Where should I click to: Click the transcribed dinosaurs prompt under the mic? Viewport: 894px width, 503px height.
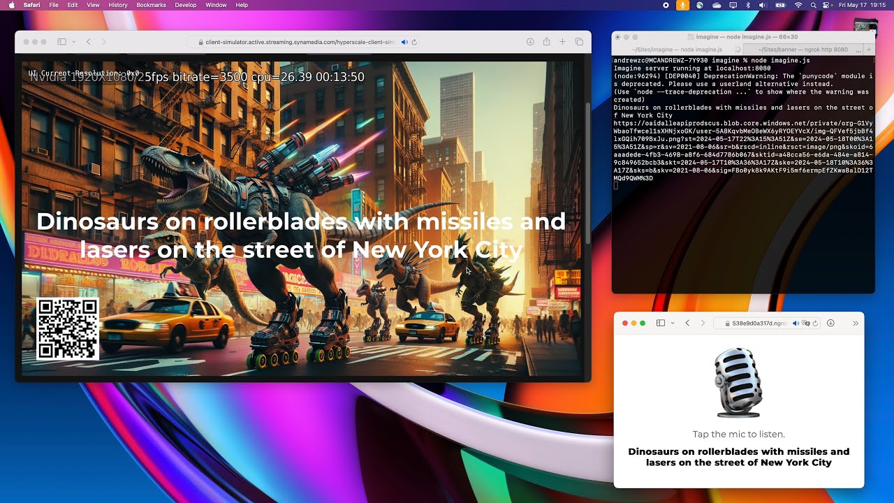[739, 457]
